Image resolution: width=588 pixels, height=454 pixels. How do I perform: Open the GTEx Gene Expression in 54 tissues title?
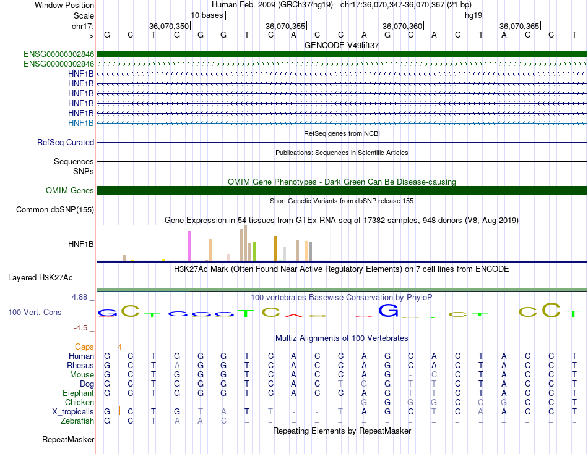tap(342, 220)
